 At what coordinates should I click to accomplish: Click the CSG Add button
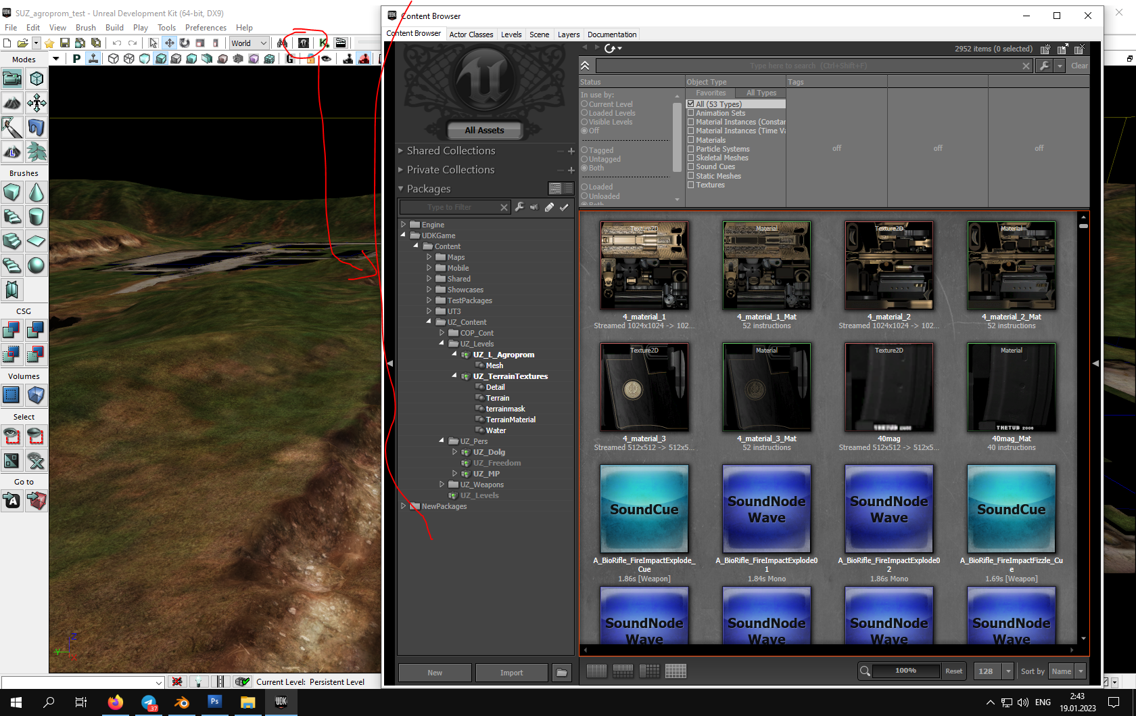[12, 330]
